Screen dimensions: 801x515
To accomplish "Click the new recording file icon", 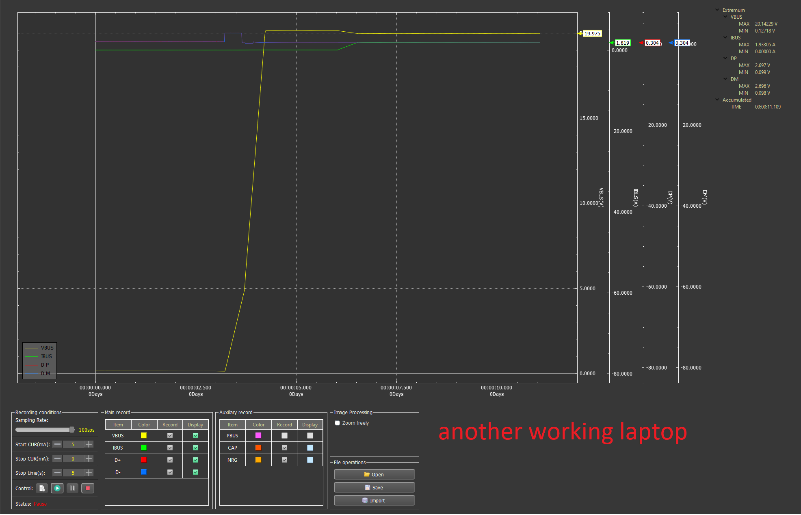I will (42, 488).
